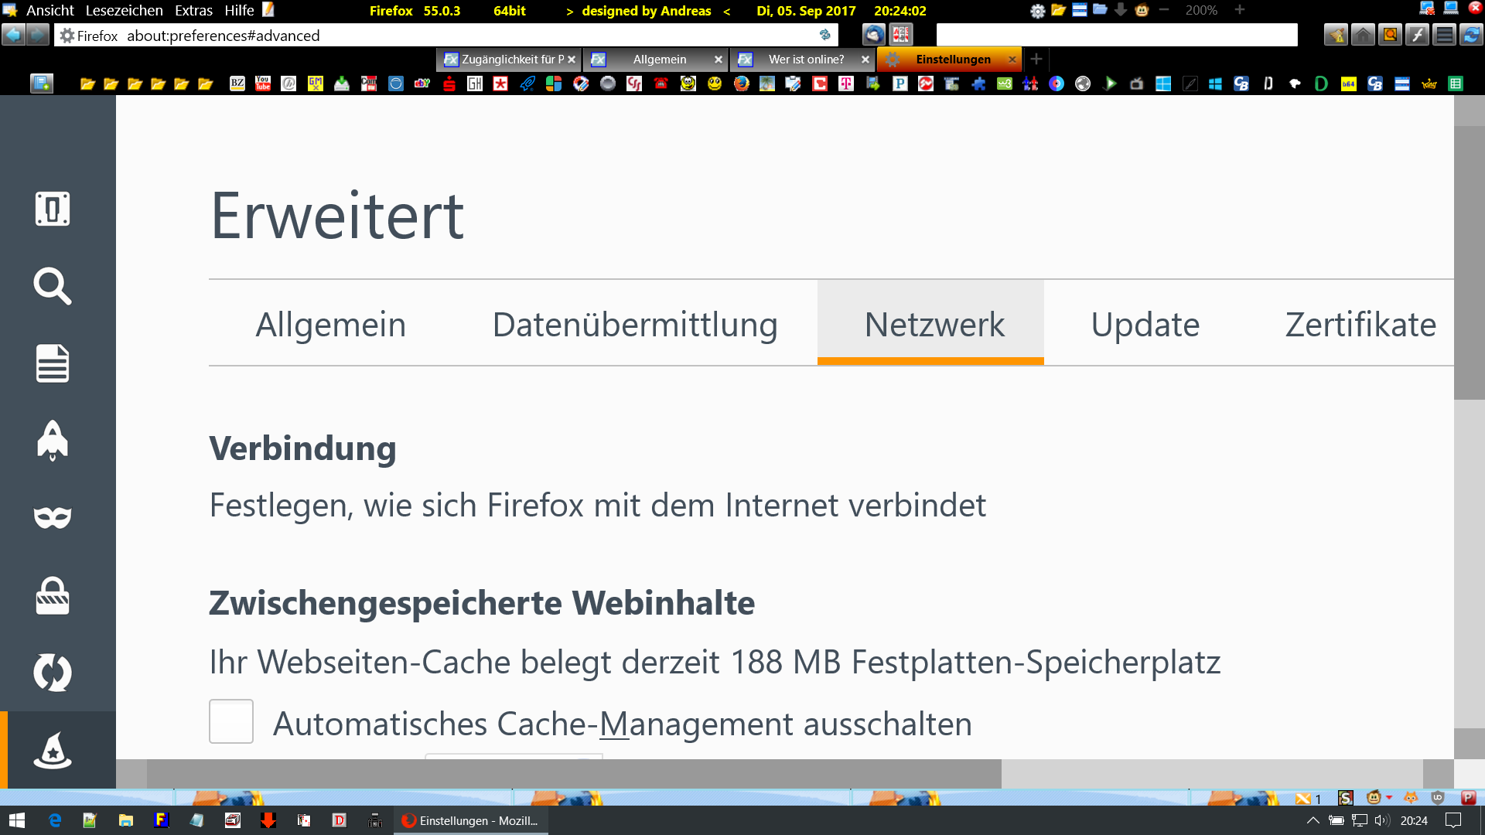Click the address bar showing about:preferences#advanced

point(464,36)
